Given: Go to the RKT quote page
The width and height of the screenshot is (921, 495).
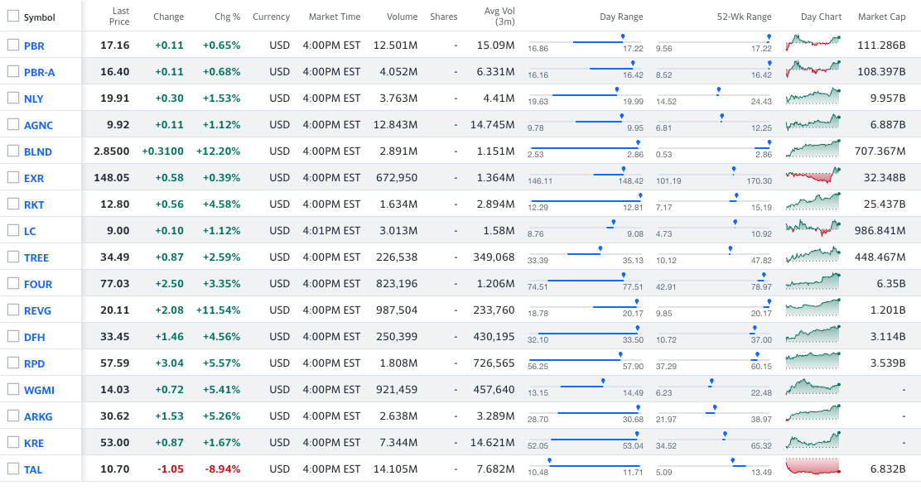Looking at the screenshot, I should 34,205.
